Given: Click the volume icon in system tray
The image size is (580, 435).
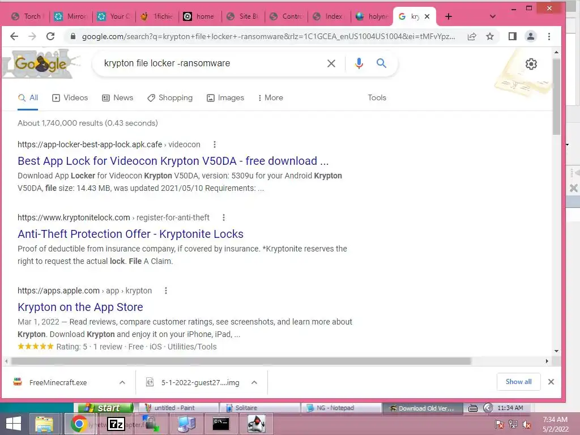Looking at the screenshot, I should coord(527,424).
